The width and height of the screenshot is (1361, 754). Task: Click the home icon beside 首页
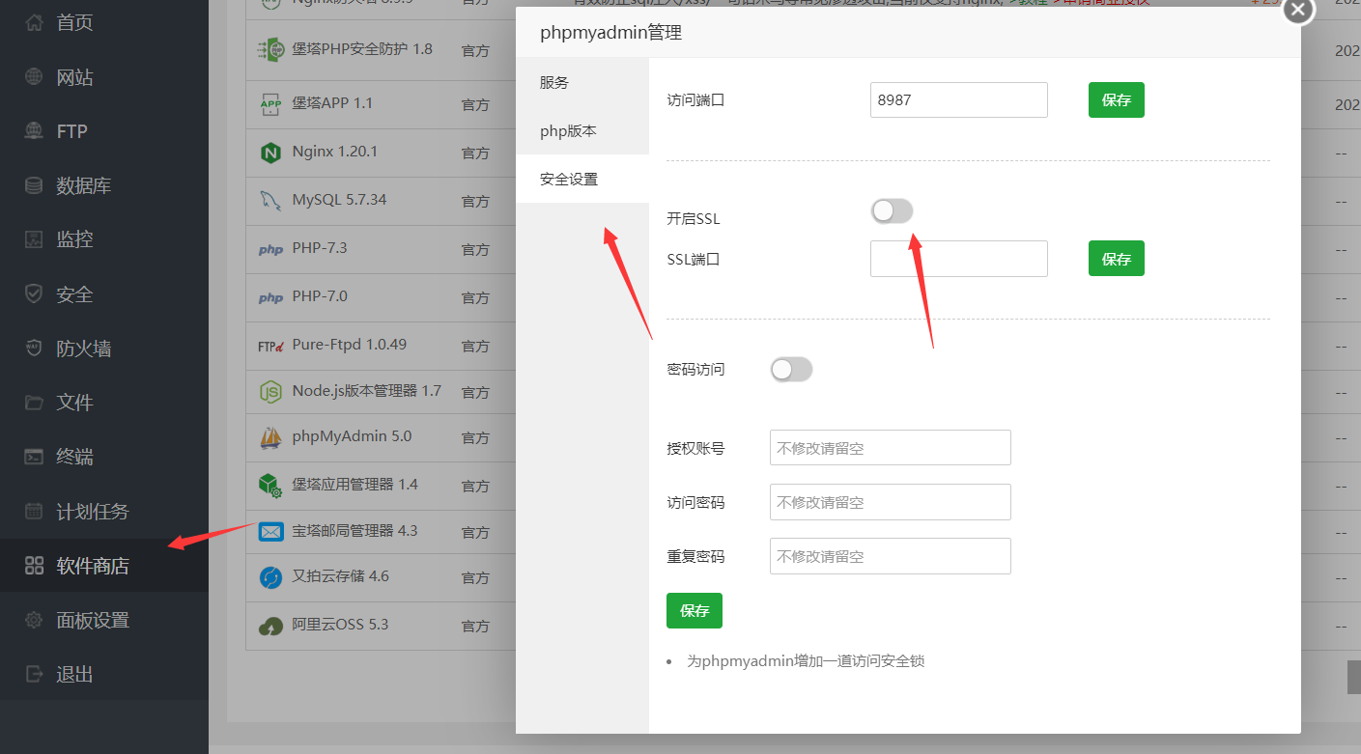[34, 22]
